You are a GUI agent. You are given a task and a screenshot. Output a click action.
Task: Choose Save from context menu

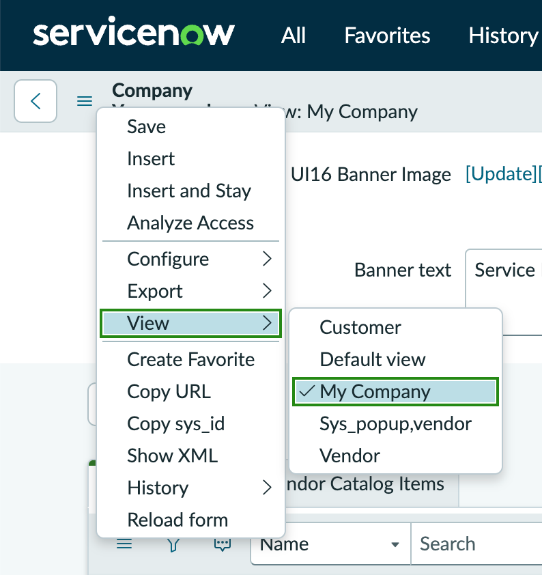pos(190,127)
